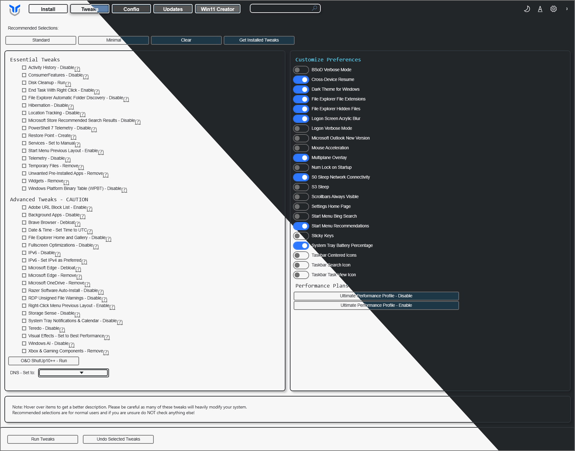This screenshot has width=575, height=451.
Task: Open help (?) for Xbox & Gaming Components
Action: point(106,352)
